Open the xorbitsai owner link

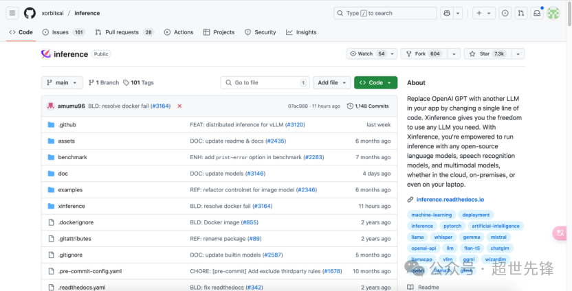click(x=52, y=13)
